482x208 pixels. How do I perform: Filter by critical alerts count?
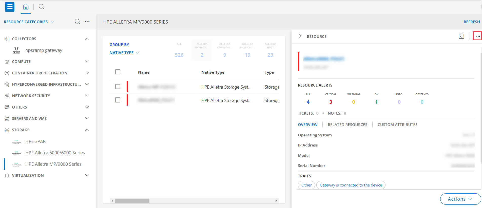point(331,102)
